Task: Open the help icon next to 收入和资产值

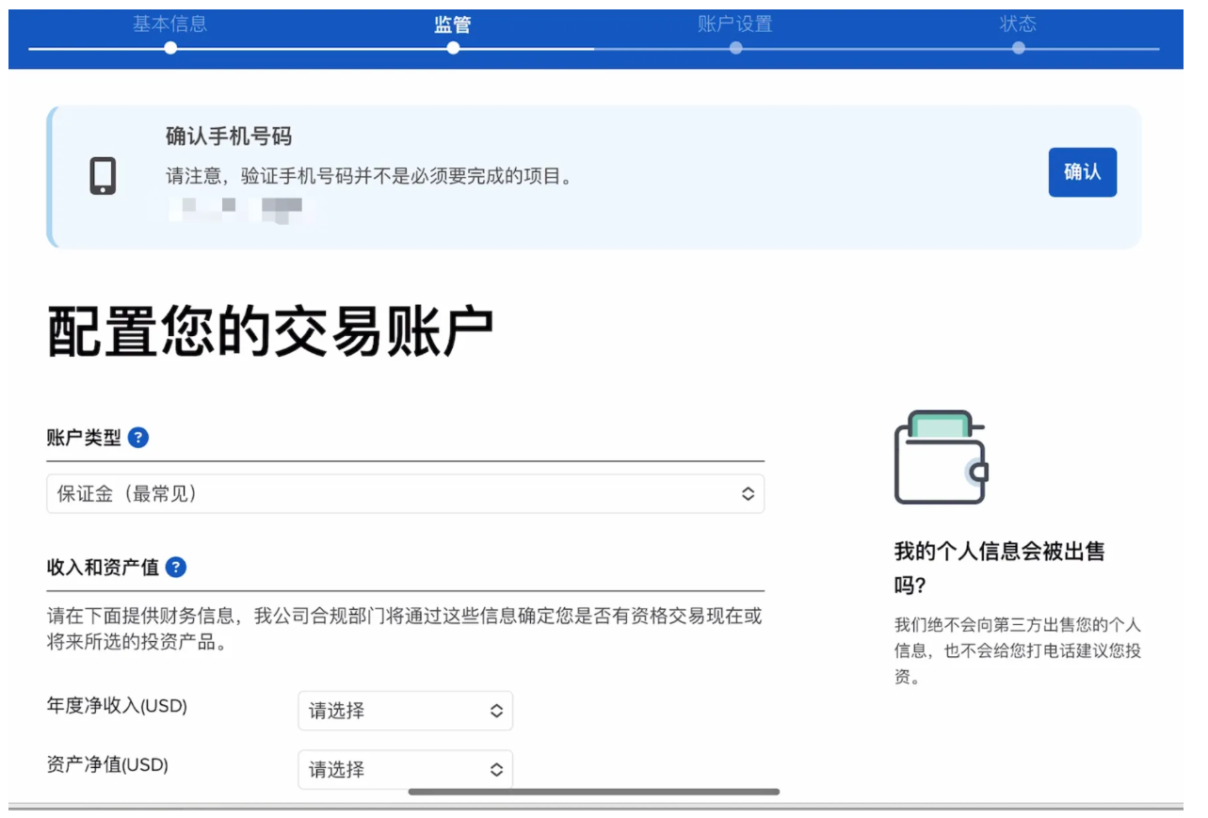Action: tap(174, 567)
